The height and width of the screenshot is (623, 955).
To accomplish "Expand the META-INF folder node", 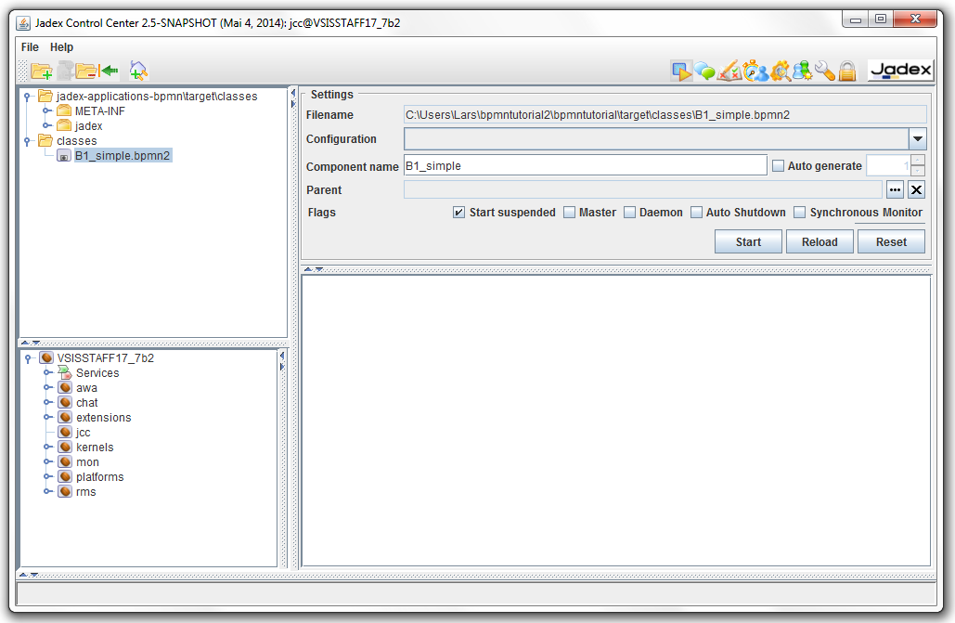I will [45, 111].
